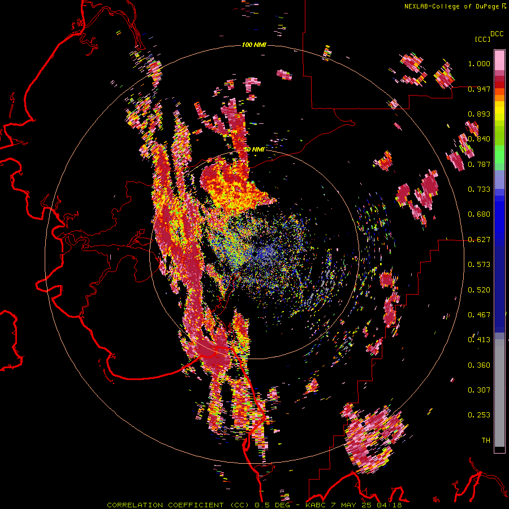Image resolution: width=509 pixels, height=509 pixels.
Task: Click the 7 MAY 25 date in the caption
Action: coord(352,505)
